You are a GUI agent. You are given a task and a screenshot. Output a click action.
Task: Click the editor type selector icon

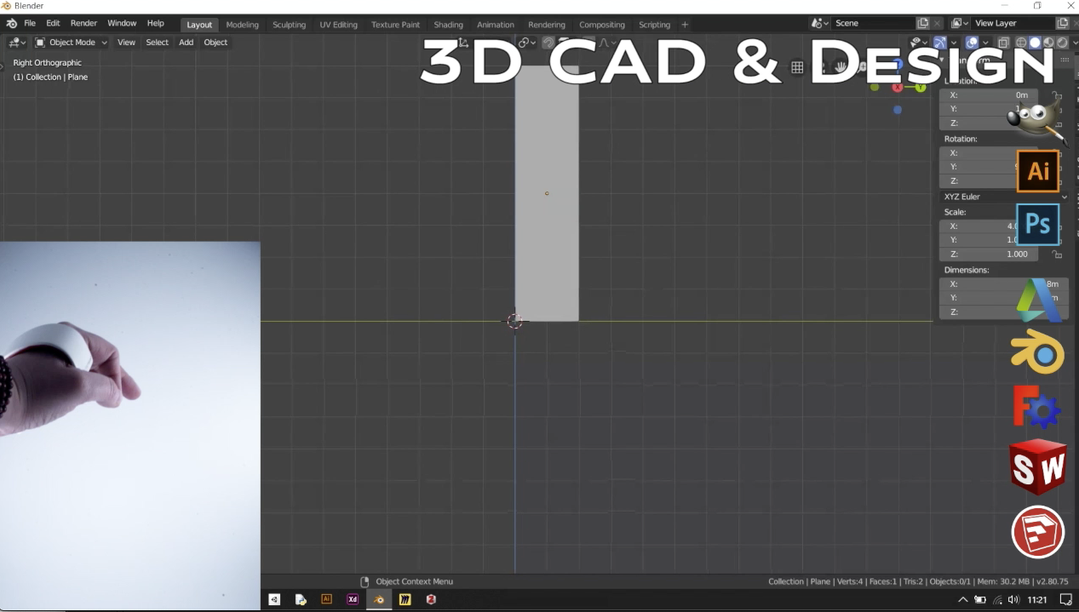click(16, 43)
